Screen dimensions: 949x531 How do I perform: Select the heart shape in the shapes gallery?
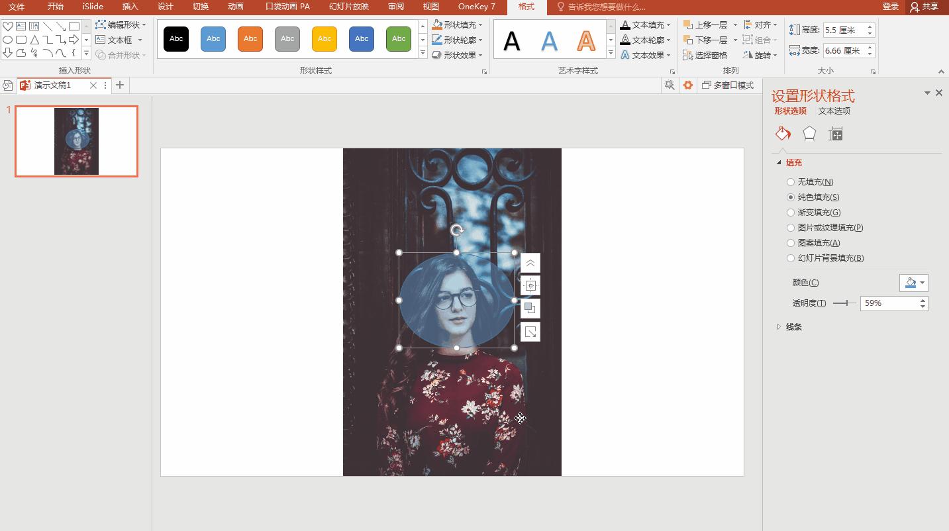(7, 26)
